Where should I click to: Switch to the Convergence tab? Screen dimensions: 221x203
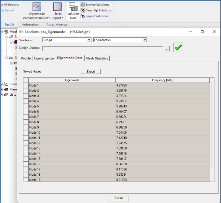(44, 58)
